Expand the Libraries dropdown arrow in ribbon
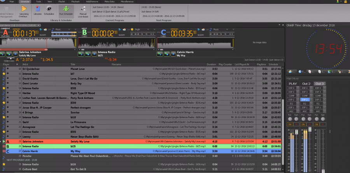 [38, 16]
